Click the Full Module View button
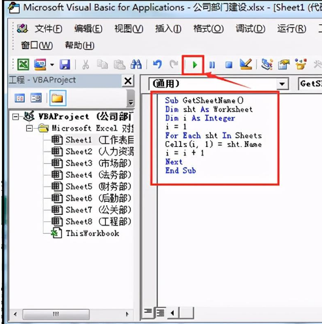Viewport: 322px width, 324px height. pyautogui.click(x=161, y=313)
